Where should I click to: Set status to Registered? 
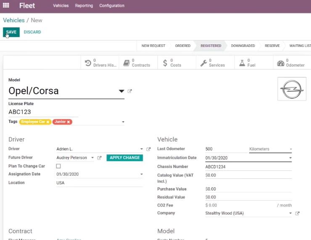click(211, 46)
